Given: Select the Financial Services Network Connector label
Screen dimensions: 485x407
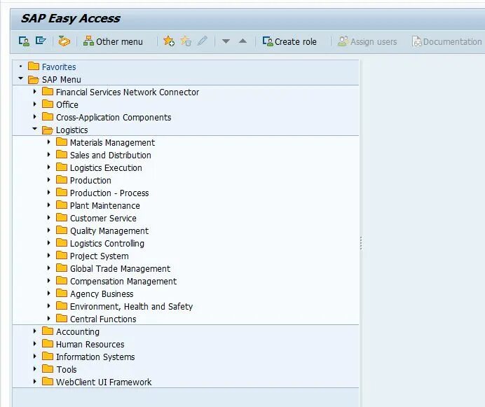Looking at the screenshot, I should (x=128, y=92).
